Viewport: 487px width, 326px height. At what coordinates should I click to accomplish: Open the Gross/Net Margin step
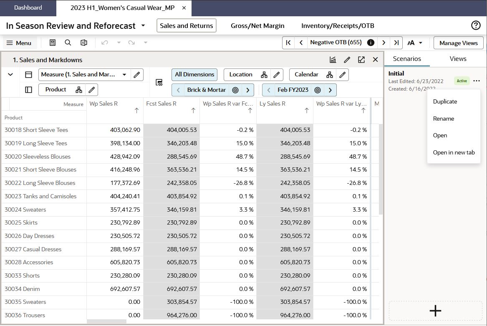click(257, 26)
